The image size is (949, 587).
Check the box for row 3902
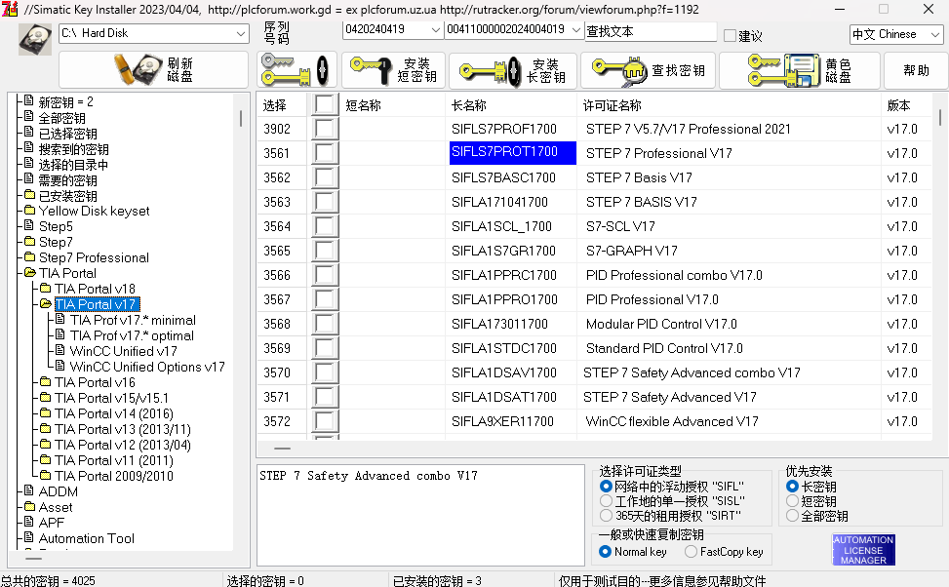click(325, 129)
